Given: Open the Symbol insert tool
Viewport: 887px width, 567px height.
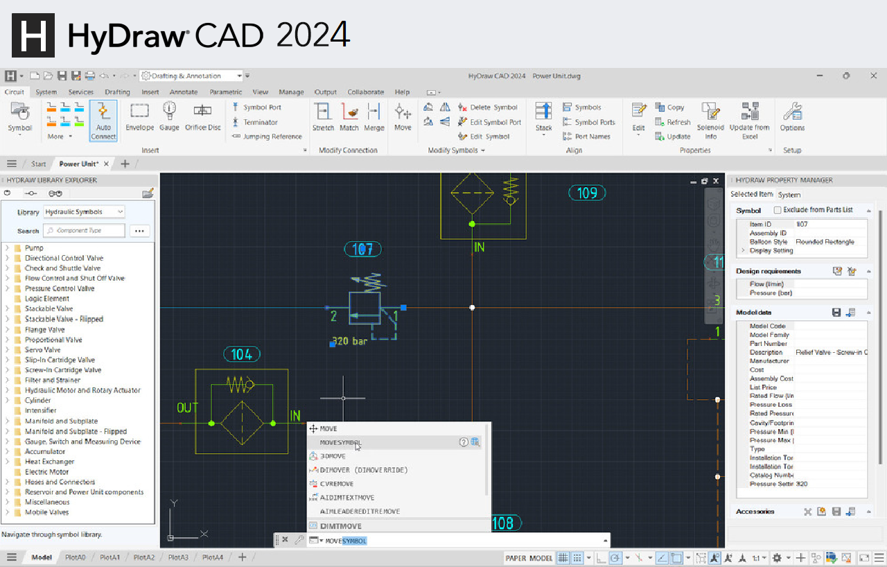Looking at the screenshot, I should 19,118.
